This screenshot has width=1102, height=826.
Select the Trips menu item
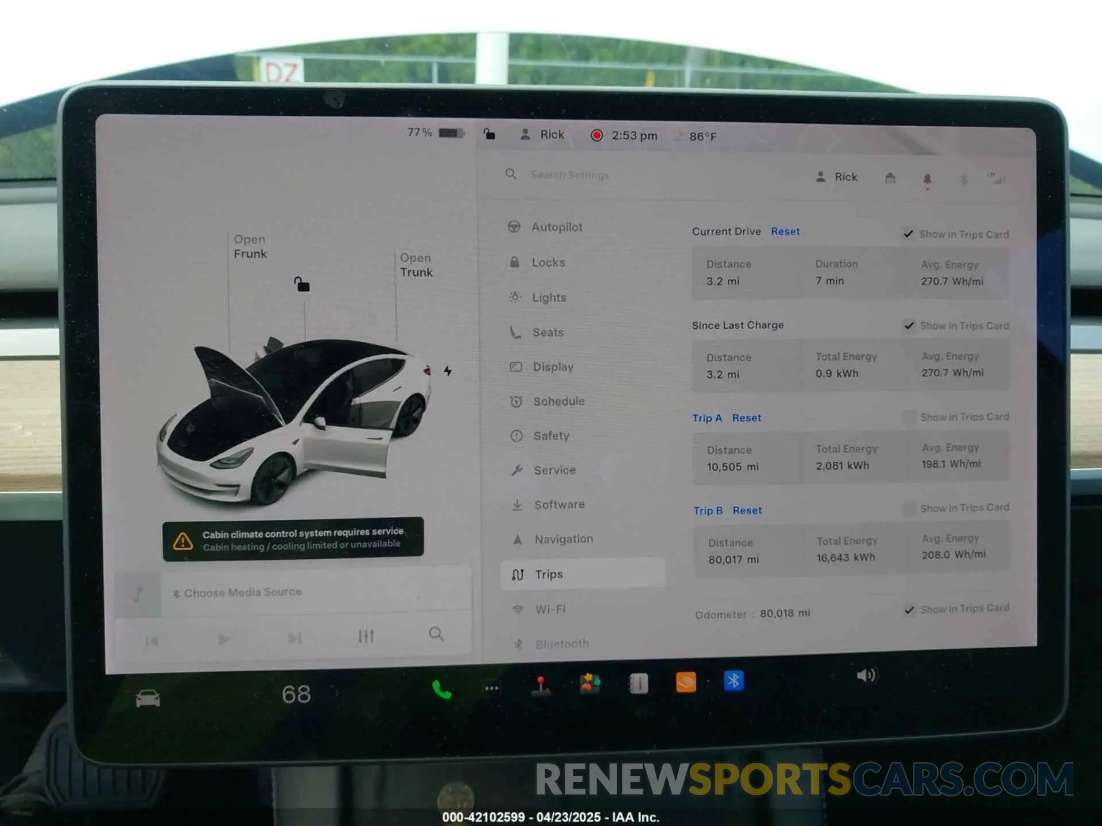tap(583, 574)
